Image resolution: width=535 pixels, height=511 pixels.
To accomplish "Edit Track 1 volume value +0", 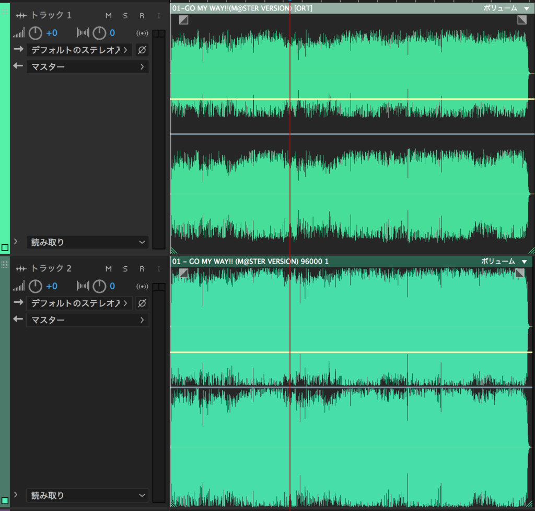I will point(52,33).
